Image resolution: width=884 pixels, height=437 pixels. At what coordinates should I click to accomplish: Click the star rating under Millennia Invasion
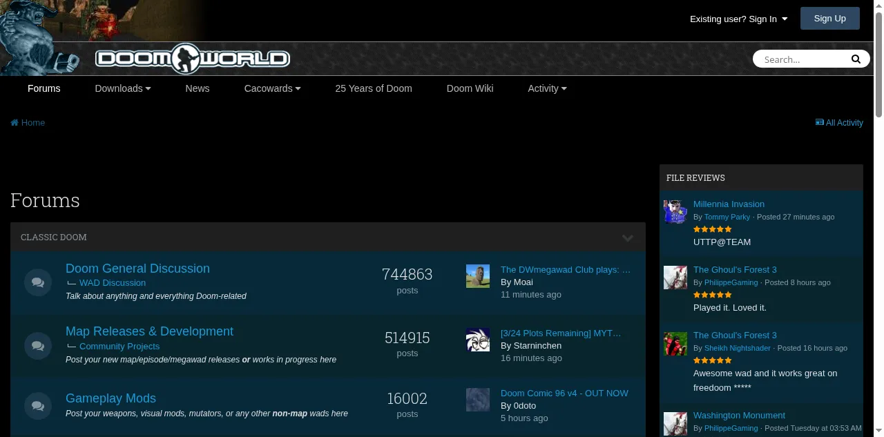tap(713, 229)
